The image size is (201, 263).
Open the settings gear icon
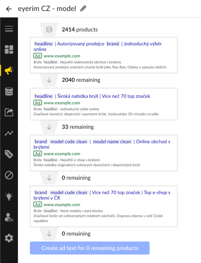tap(9, 238)
